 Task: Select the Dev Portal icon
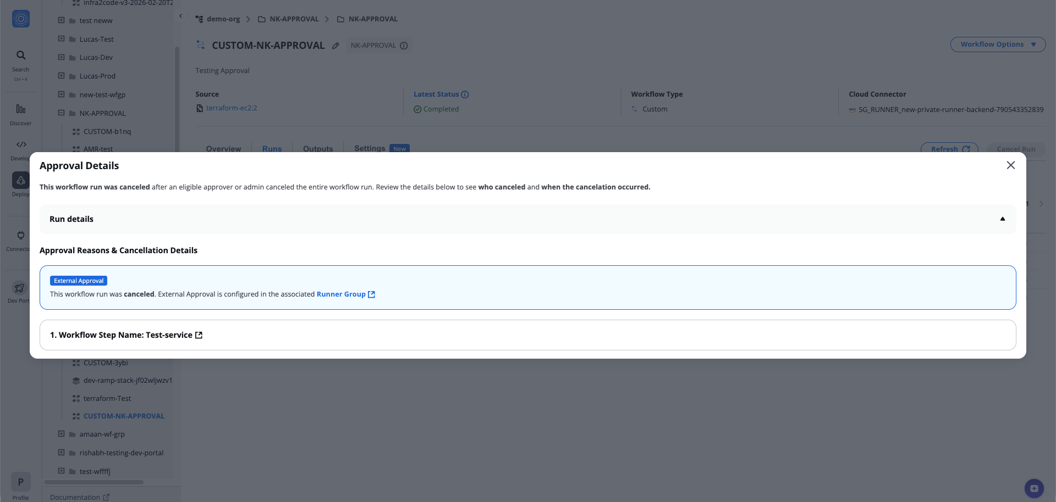click(x=19, y=288)
